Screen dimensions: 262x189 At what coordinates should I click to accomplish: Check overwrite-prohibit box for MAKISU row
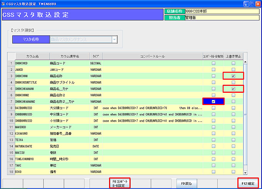(x=233, y=152)
